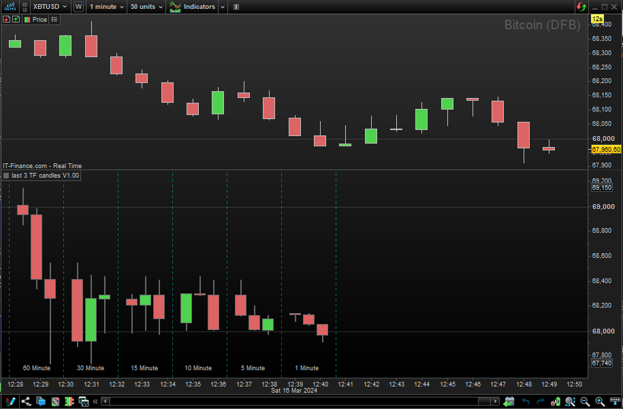Open the XBTUSD instrument dropdown
Image resolution: width=623 pixels, height=409 pixels.
tap(50, 7)
